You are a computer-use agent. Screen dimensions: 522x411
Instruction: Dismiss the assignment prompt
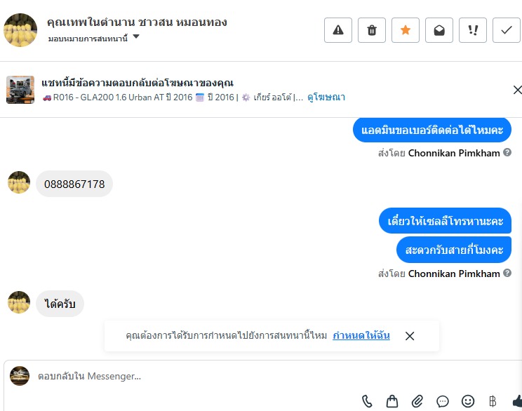pyautogui.click(x=410, y=336)
